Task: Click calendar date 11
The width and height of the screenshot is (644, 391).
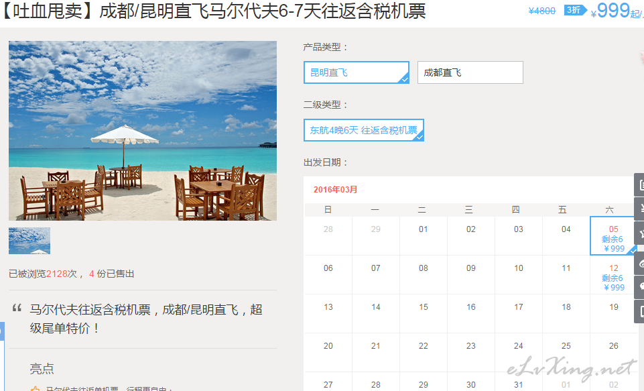Action: 566,268
